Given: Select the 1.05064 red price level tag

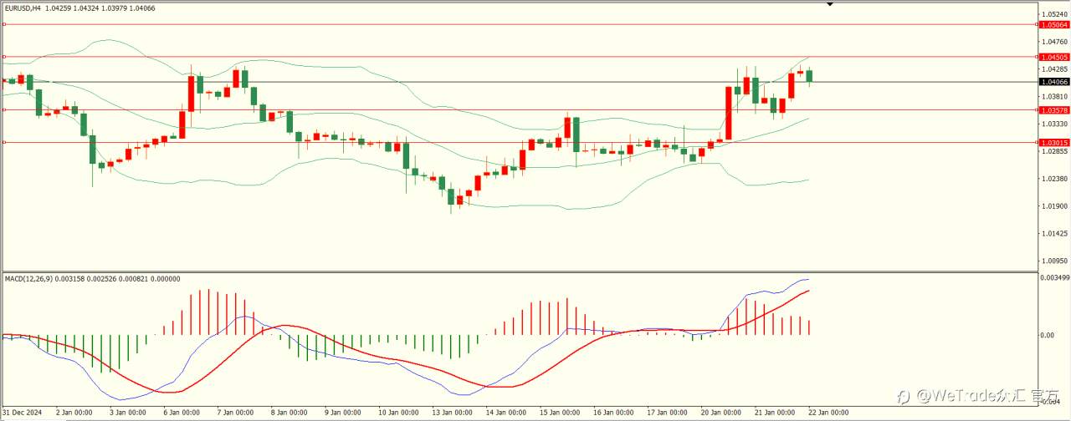Looking at the screenshot, I should pos(1054,25).
